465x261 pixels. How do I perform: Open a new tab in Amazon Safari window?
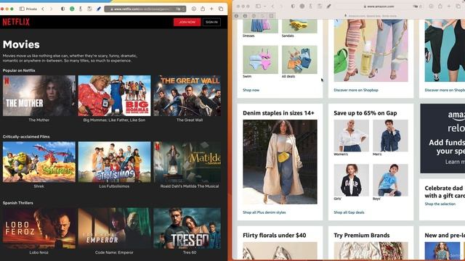click(x=449, y=7)
